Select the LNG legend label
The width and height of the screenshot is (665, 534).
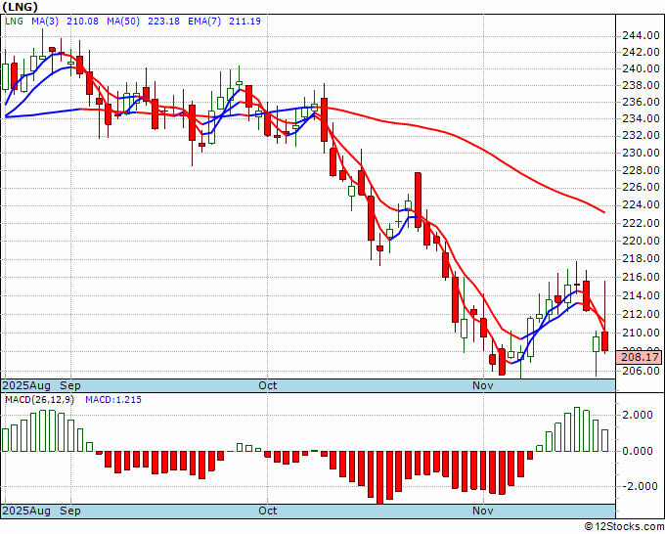pyautogui.click(x=14, y=21)
